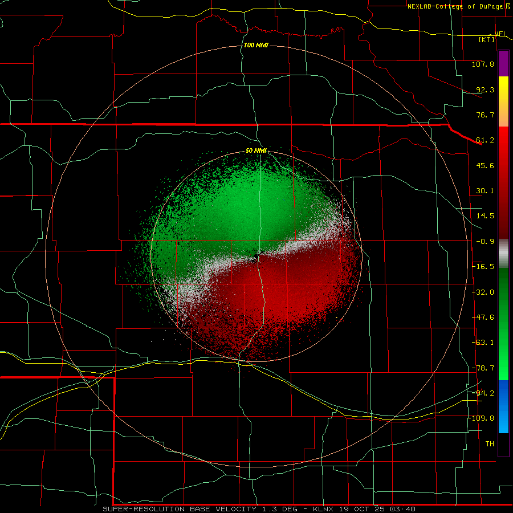Screen dimensions: 513x513
Task: Click the purple segment of the color bar
Action: pos(503,63)
